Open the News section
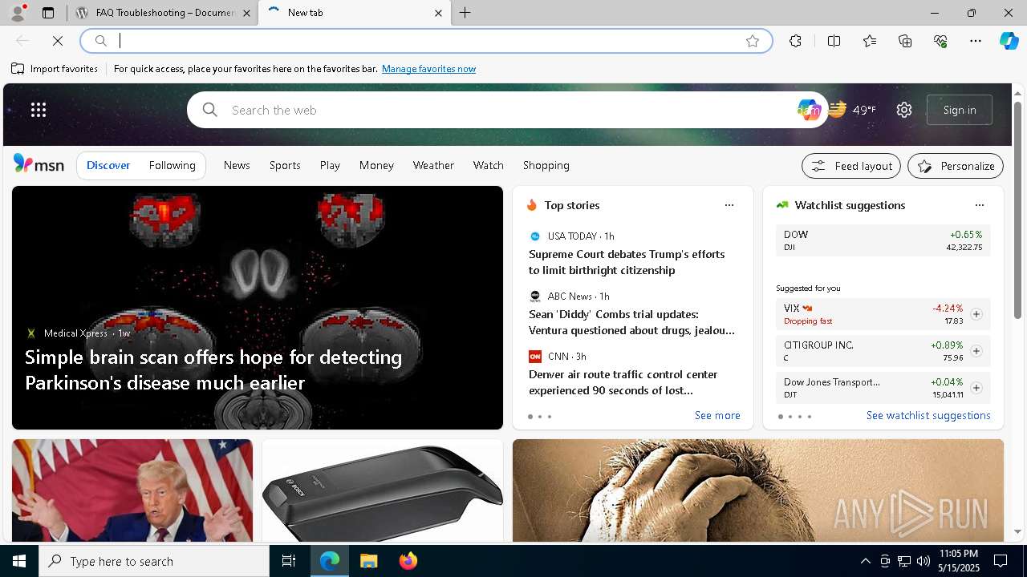Screen dimensions: 1027x577 click(237, 165)
